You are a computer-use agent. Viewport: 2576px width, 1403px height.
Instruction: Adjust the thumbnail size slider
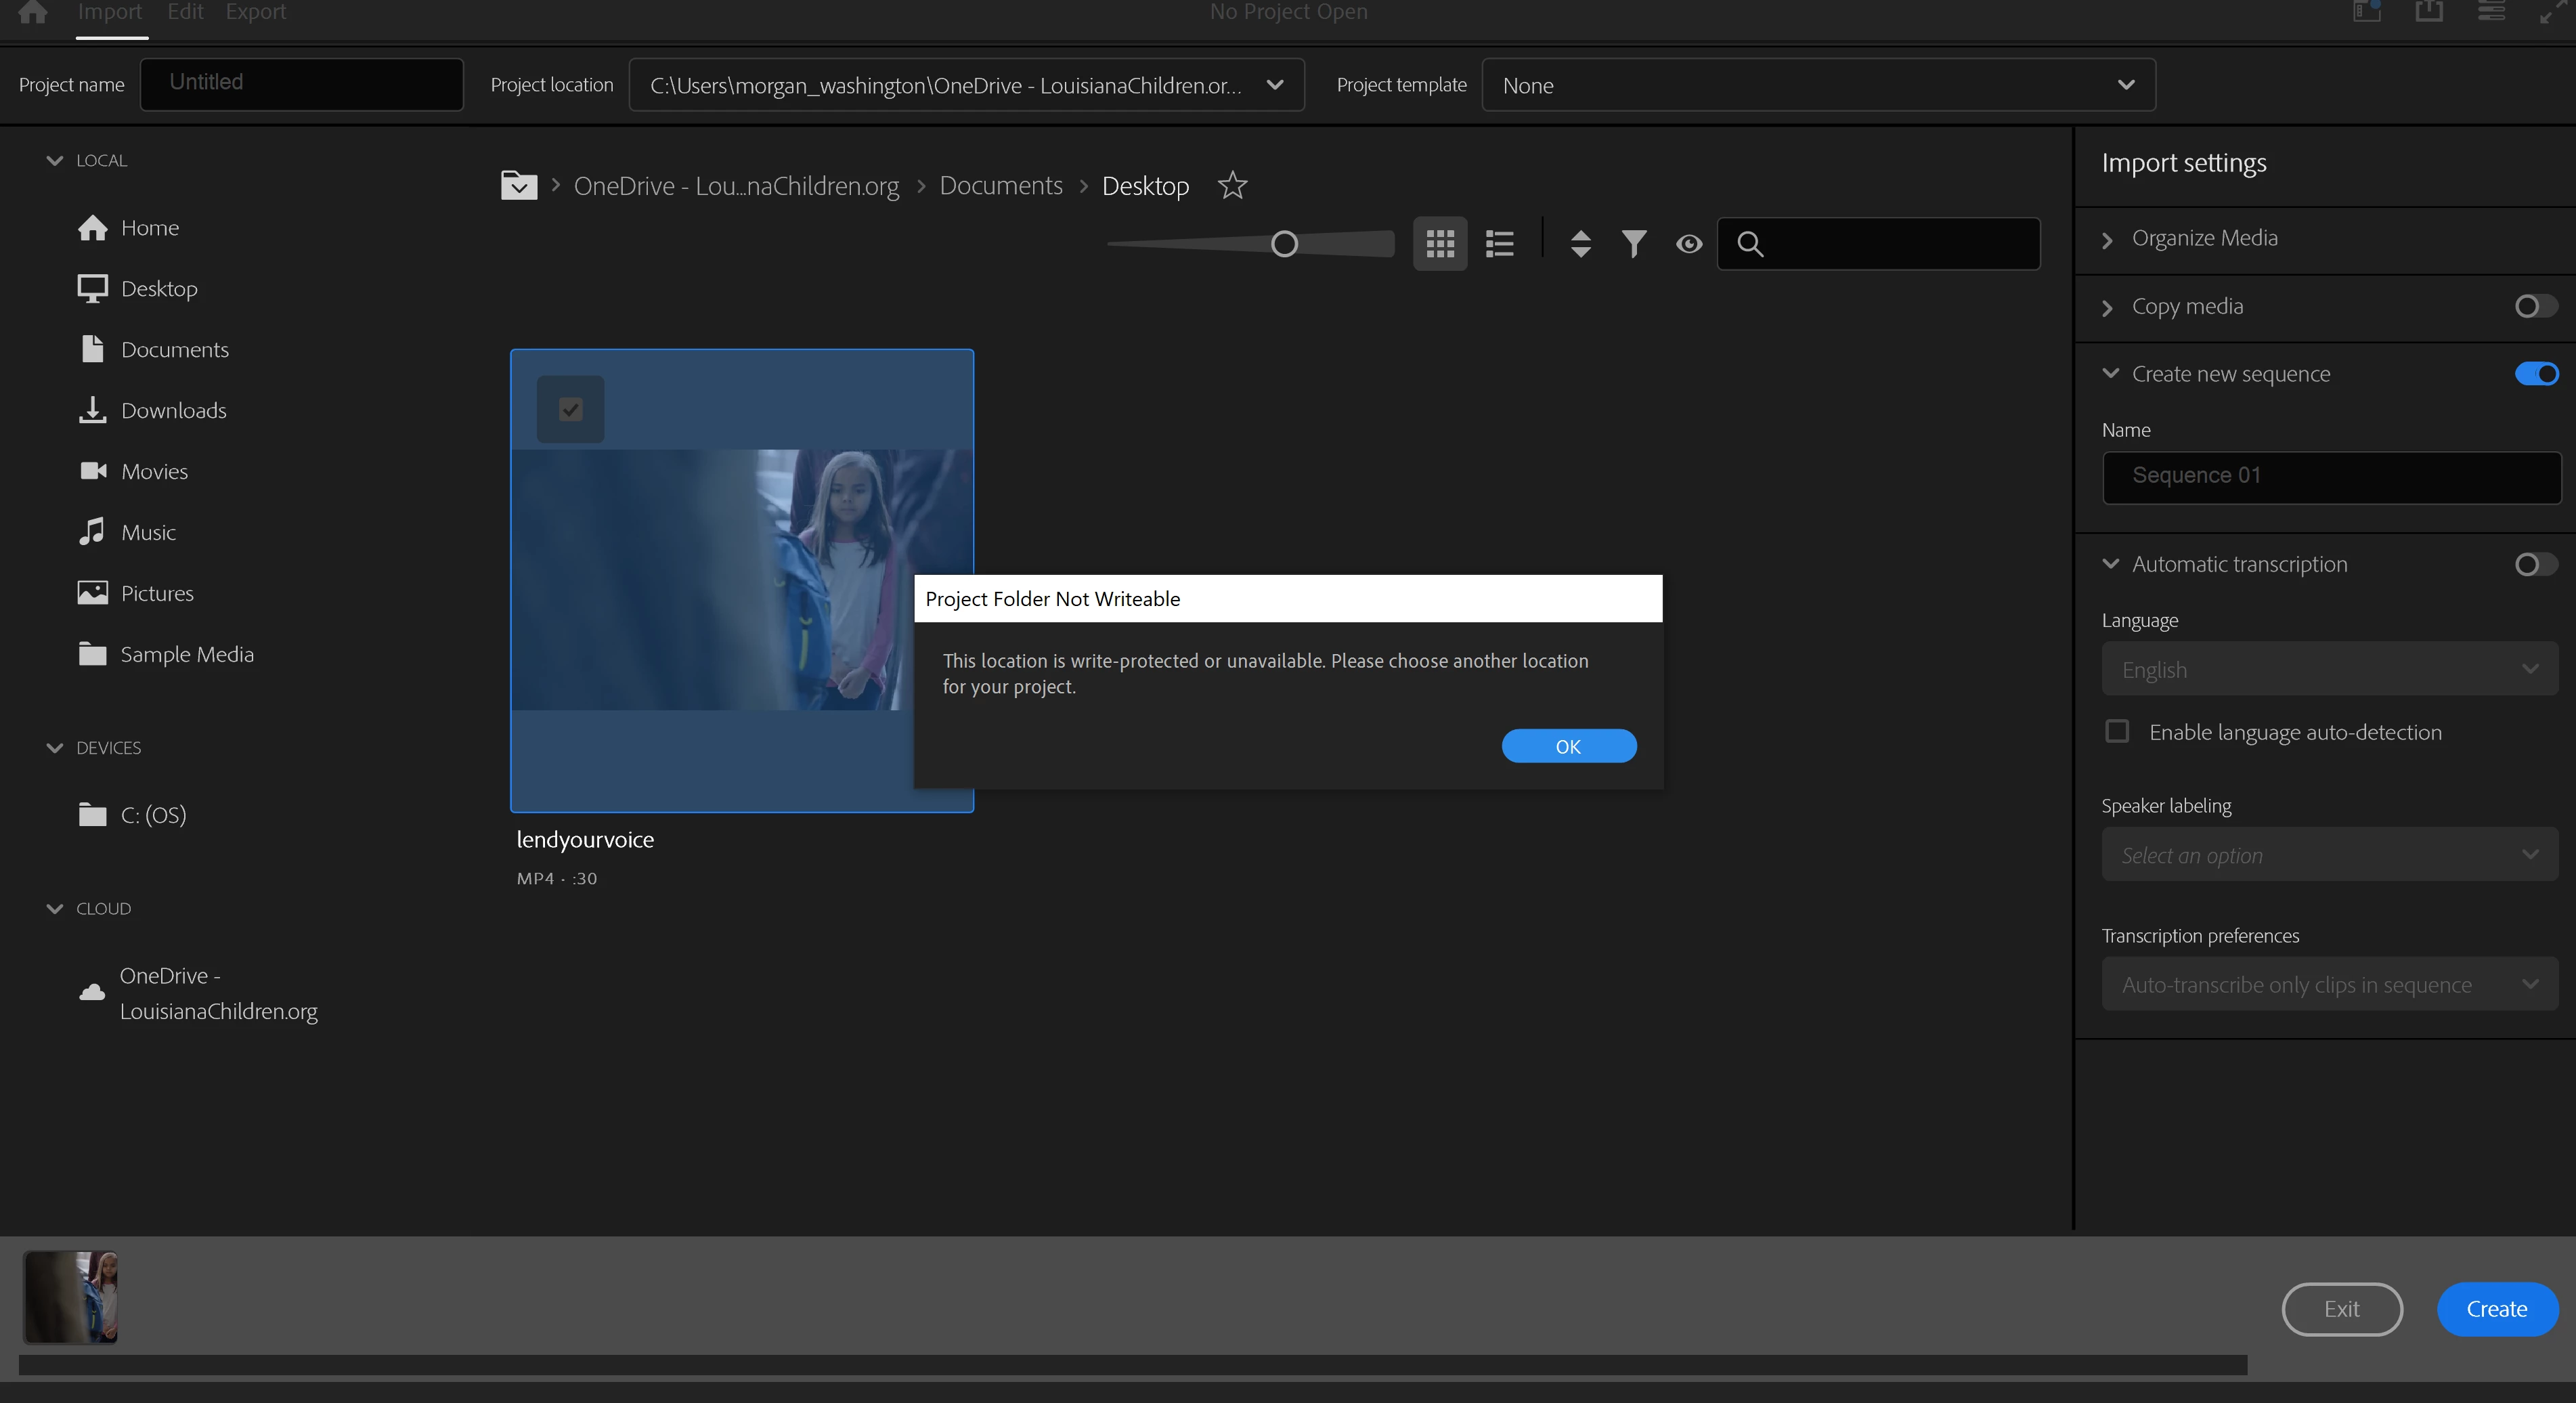click(1284, 243)
